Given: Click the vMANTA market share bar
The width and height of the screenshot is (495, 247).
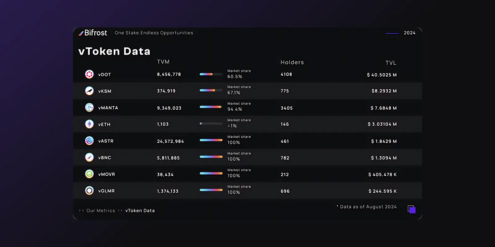Looking at the screenshot, I should (211, 107).
